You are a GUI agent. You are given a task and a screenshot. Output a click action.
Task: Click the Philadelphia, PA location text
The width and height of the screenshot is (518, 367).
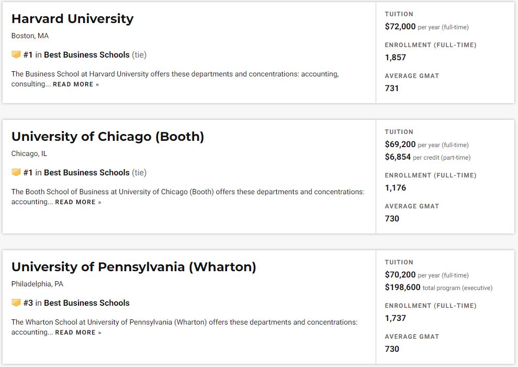37,284
